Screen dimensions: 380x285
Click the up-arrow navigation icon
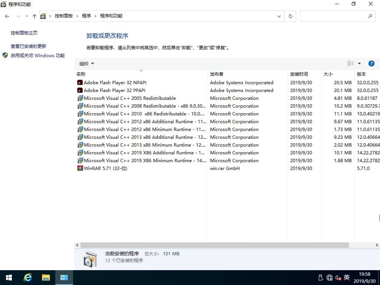34,16
